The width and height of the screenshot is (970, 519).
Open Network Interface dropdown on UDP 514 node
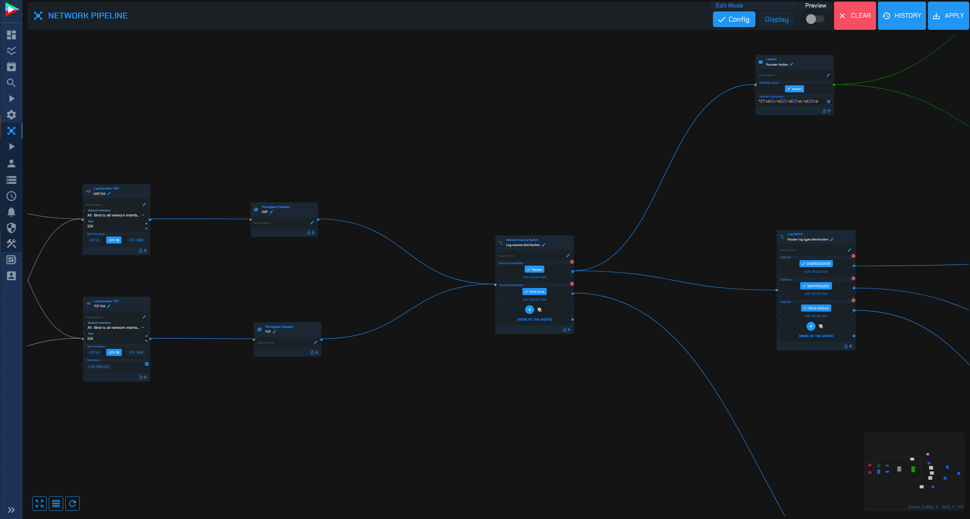pos(116,215)
